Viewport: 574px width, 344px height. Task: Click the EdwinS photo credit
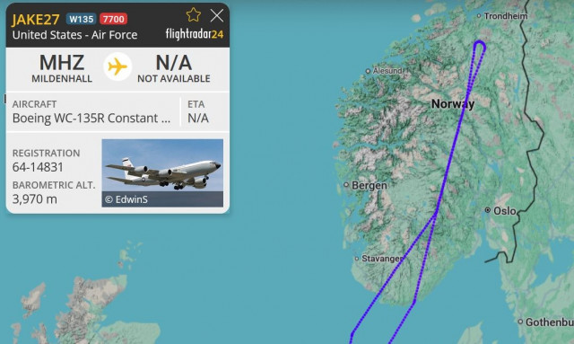126,199
